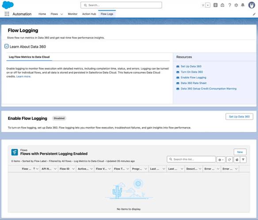Open Flow T... column actions chevron
Viewport: 258px width, 220px height.
tap(128, 169)
